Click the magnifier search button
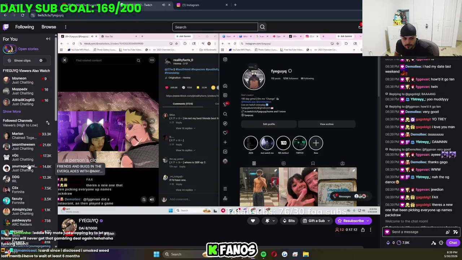 262,27
